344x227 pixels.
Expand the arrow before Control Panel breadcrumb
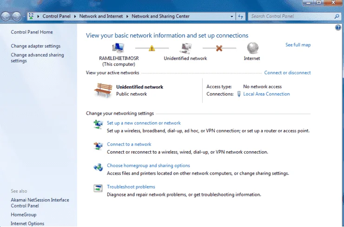pos(38,16)
